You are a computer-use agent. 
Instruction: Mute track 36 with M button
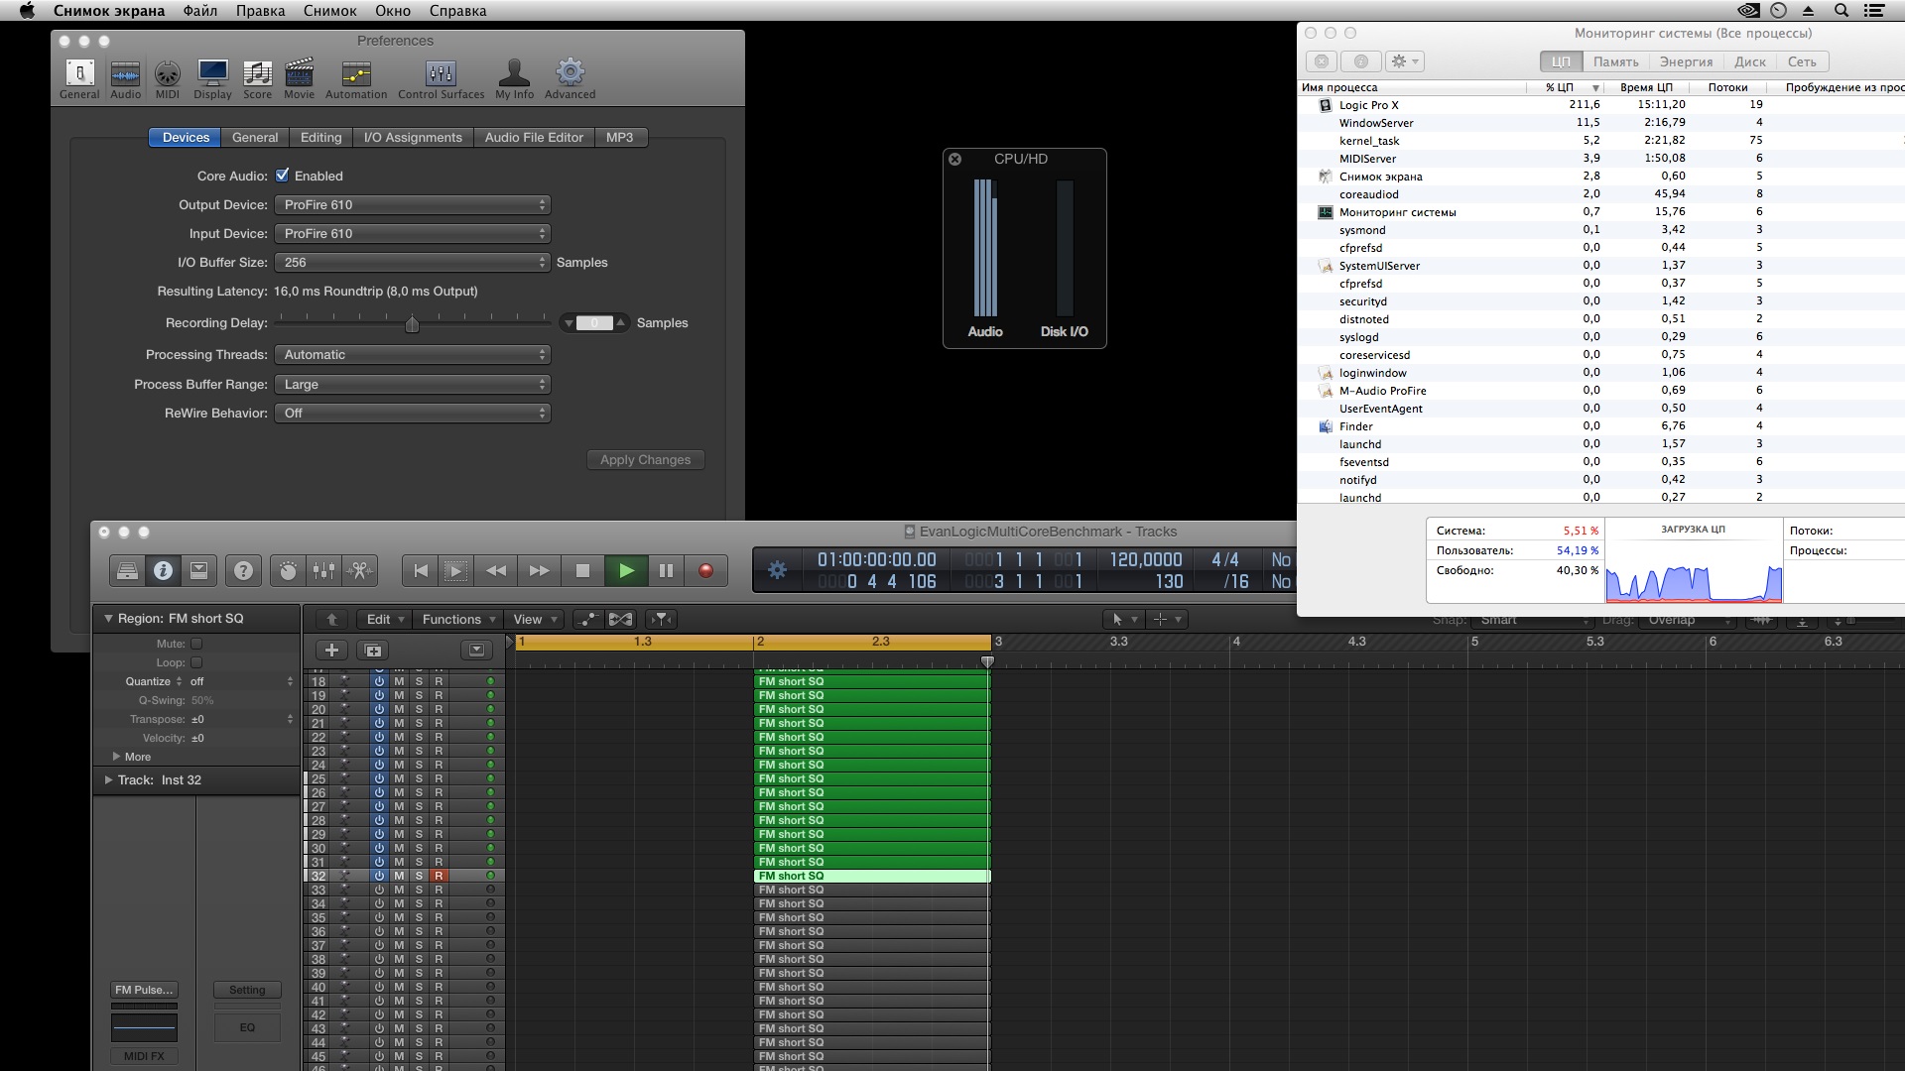click(399, 931)
